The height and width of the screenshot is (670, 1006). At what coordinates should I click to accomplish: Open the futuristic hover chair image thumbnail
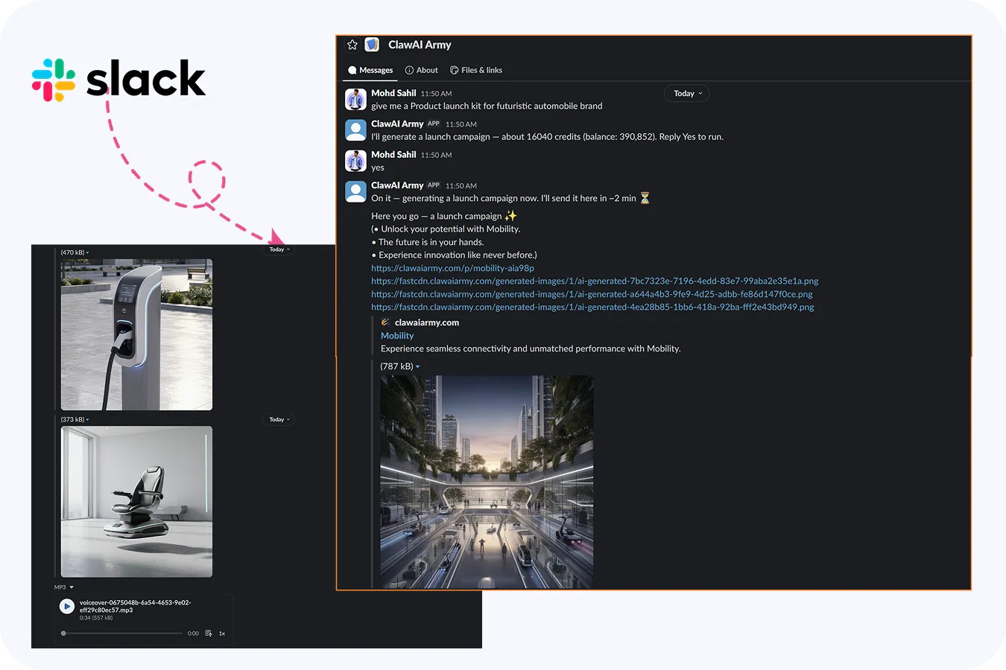(136, 502)
